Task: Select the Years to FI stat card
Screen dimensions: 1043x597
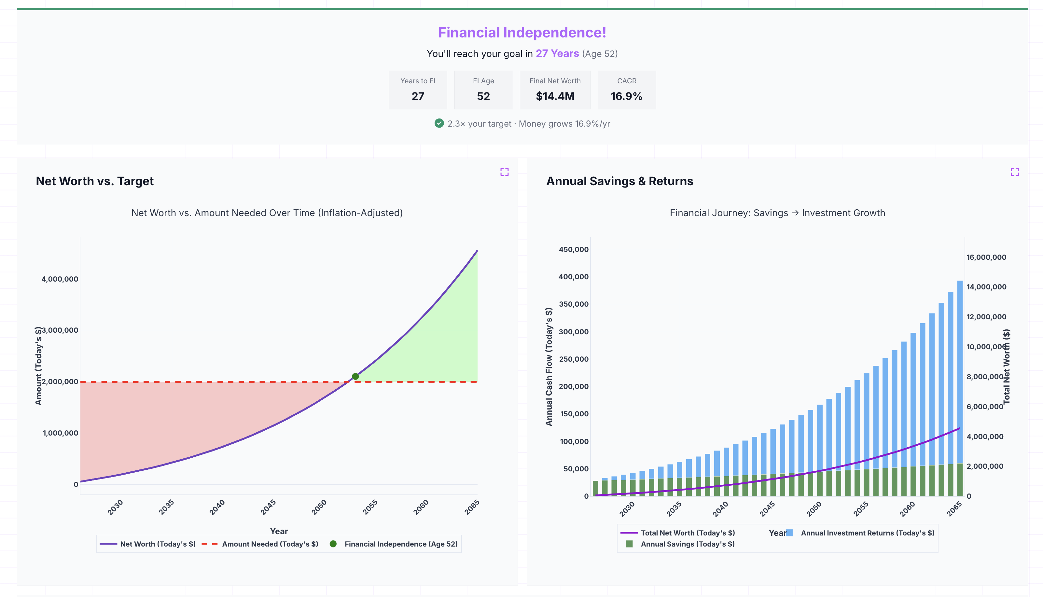Action: (418, 90)
